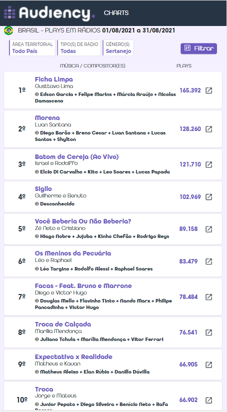Open external link icon for Ficha Limpa

[x=209, y=90]
